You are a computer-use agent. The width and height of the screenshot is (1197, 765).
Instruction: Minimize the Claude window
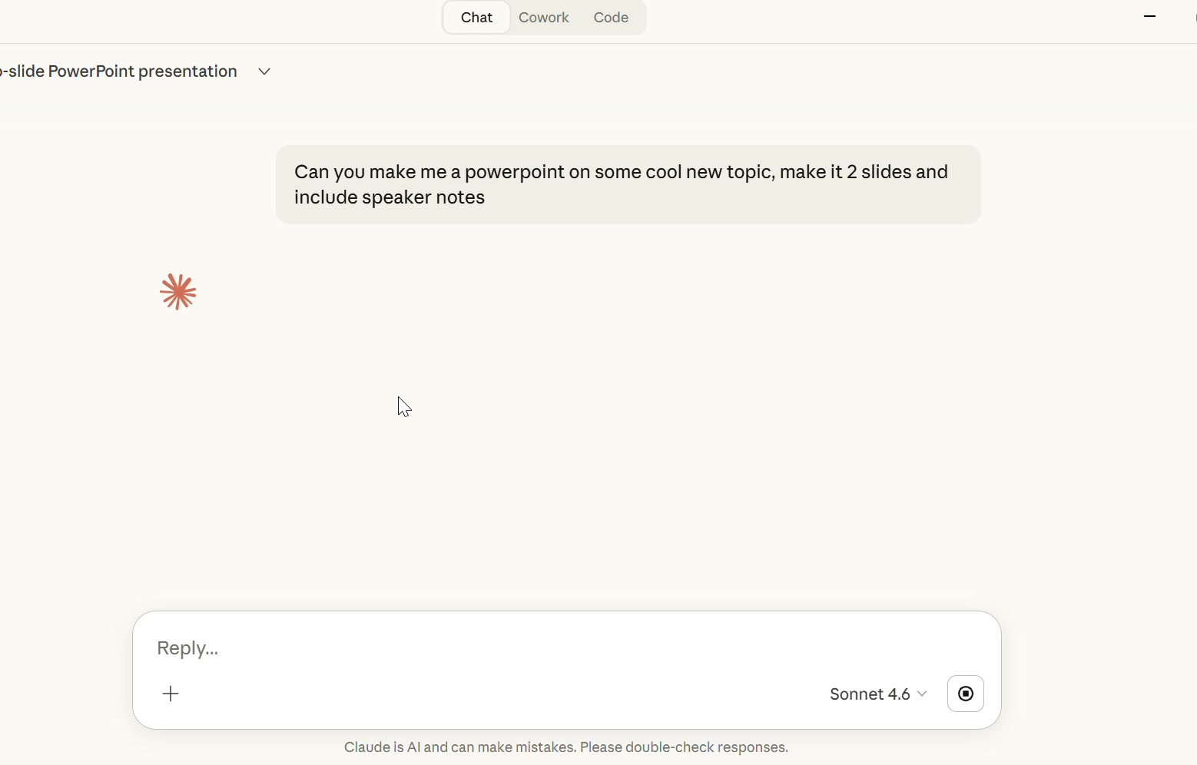click(1149, 16)
